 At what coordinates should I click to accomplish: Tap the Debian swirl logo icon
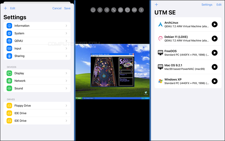(x=160, y=38)
